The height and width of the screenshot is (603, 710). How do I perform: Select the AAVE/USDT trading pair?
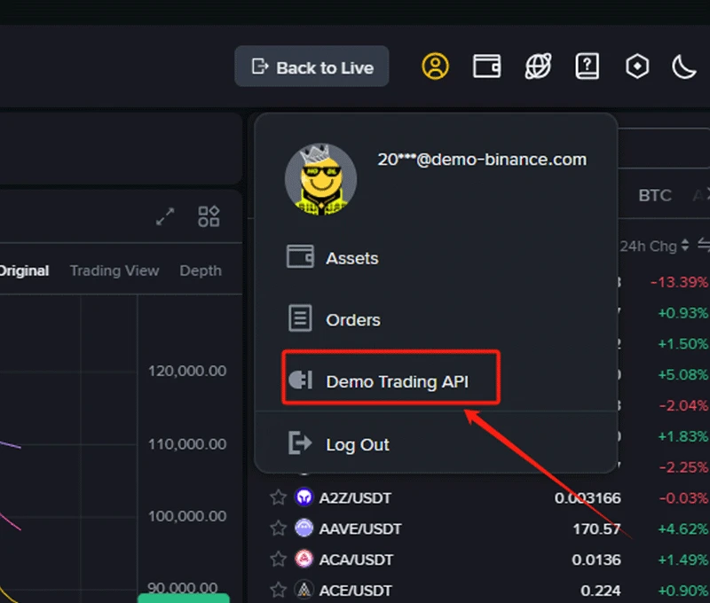pyautogui.click(x=360, y=529)
